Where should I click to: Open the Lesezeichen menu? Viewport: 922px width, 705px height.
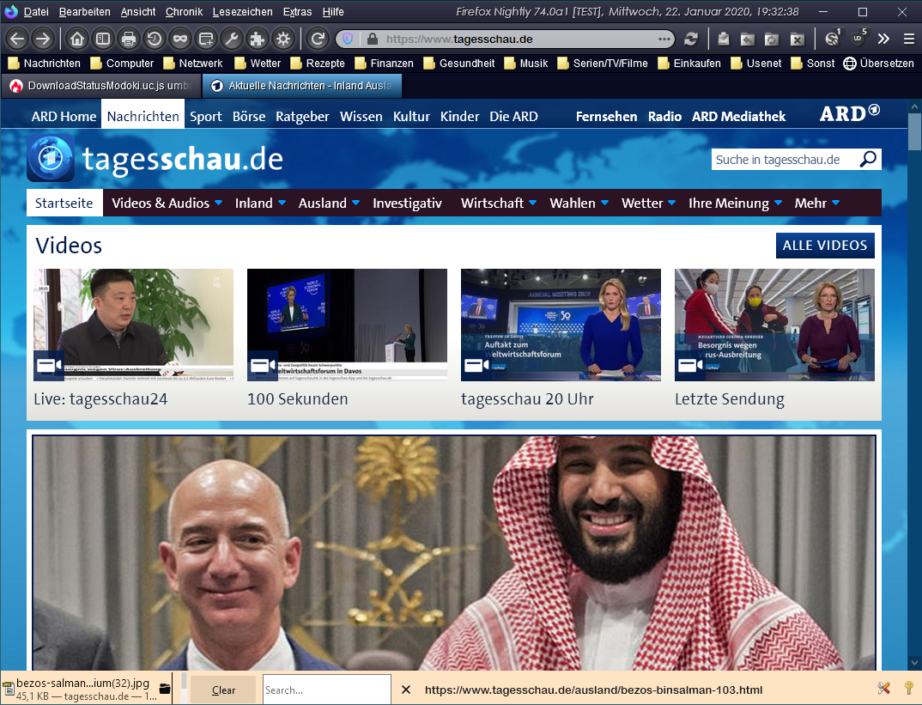point(242,12)
